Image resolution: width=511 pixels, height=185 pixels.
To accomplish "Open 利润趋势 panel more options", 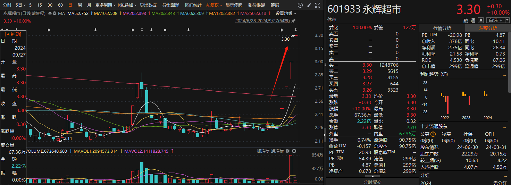I will (504, 75).
